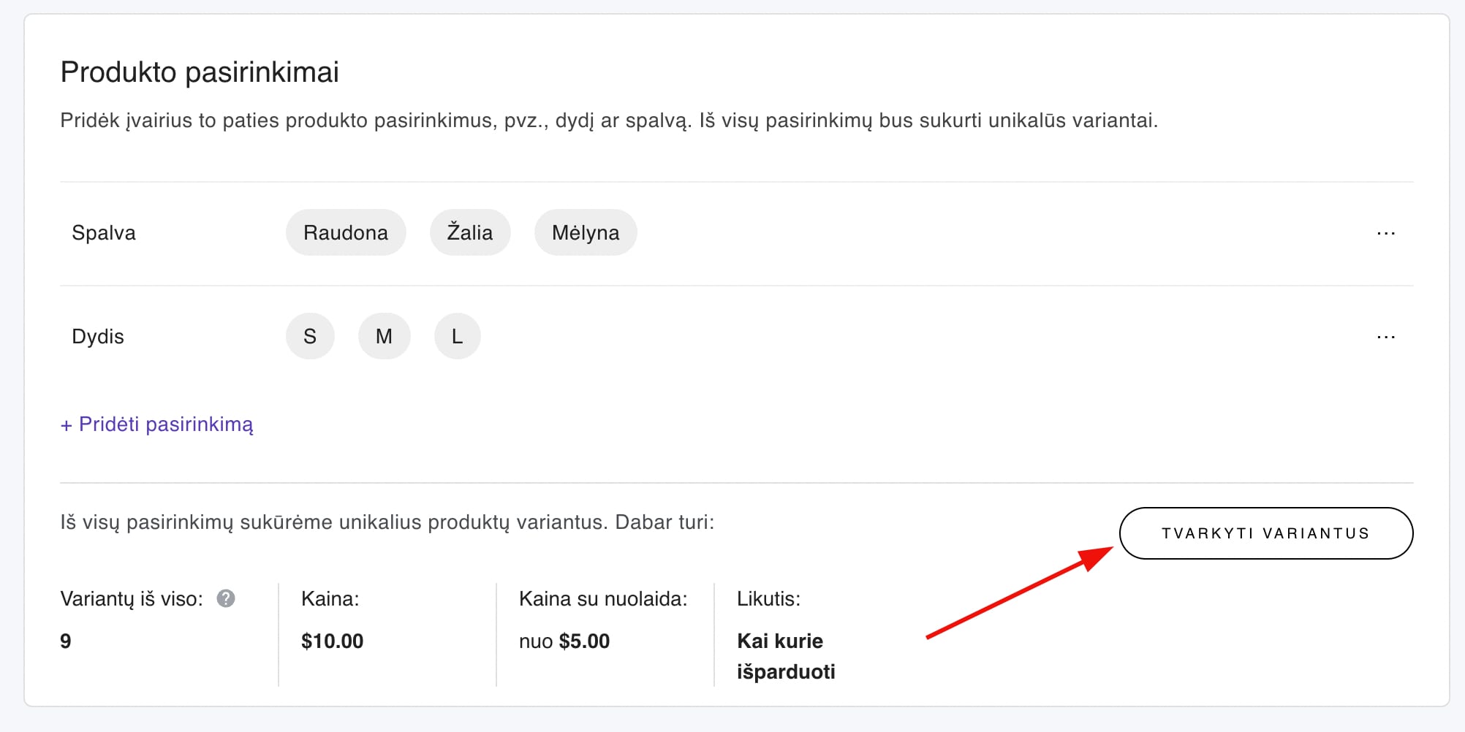This screenshot has height=732, width=1465.
Task: Click the Kaina su nuolaida label
Action: pyautogui.click(x=602, y=599)
